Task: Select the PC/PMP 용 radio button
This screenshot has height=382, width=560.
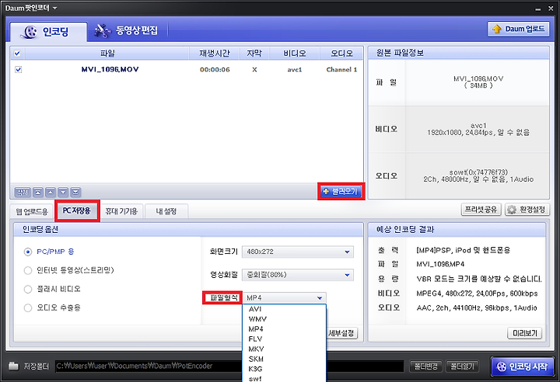Action: click(28, 252)
